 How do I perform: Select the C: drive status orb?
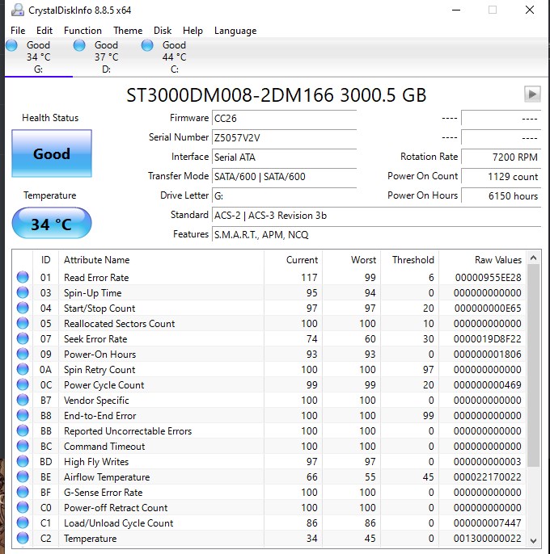[x=147, y=45]
